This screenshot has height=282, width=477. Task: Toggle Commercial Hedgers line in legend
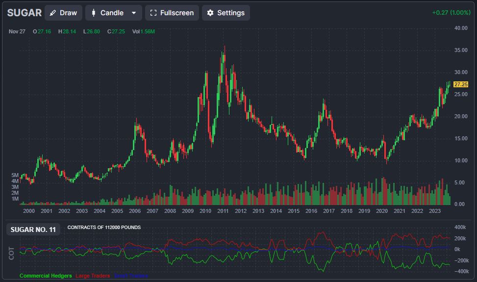[x=46, y=276]
